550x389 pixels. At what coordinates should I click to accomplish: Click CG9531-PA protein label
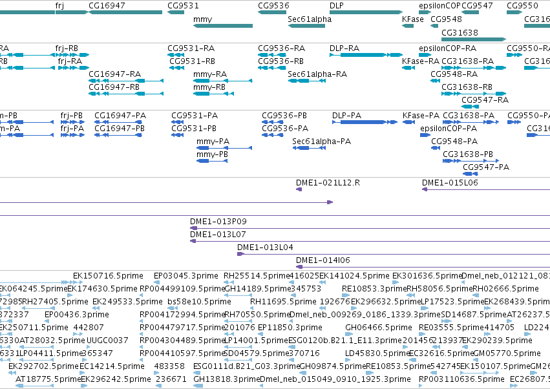[195, 116]
